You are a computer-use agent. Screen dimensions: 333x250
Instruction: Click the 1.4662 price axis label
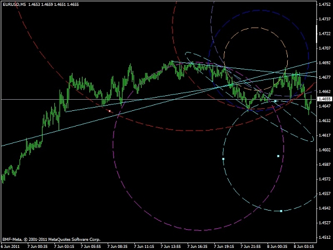324,92
